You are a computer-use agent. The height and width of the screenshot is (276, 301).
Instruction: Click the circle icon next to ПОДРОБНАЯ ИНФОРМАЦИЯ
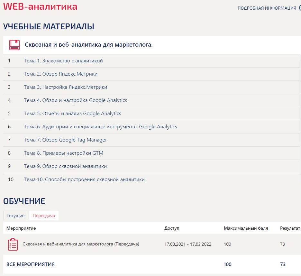(x=300, y=8)
